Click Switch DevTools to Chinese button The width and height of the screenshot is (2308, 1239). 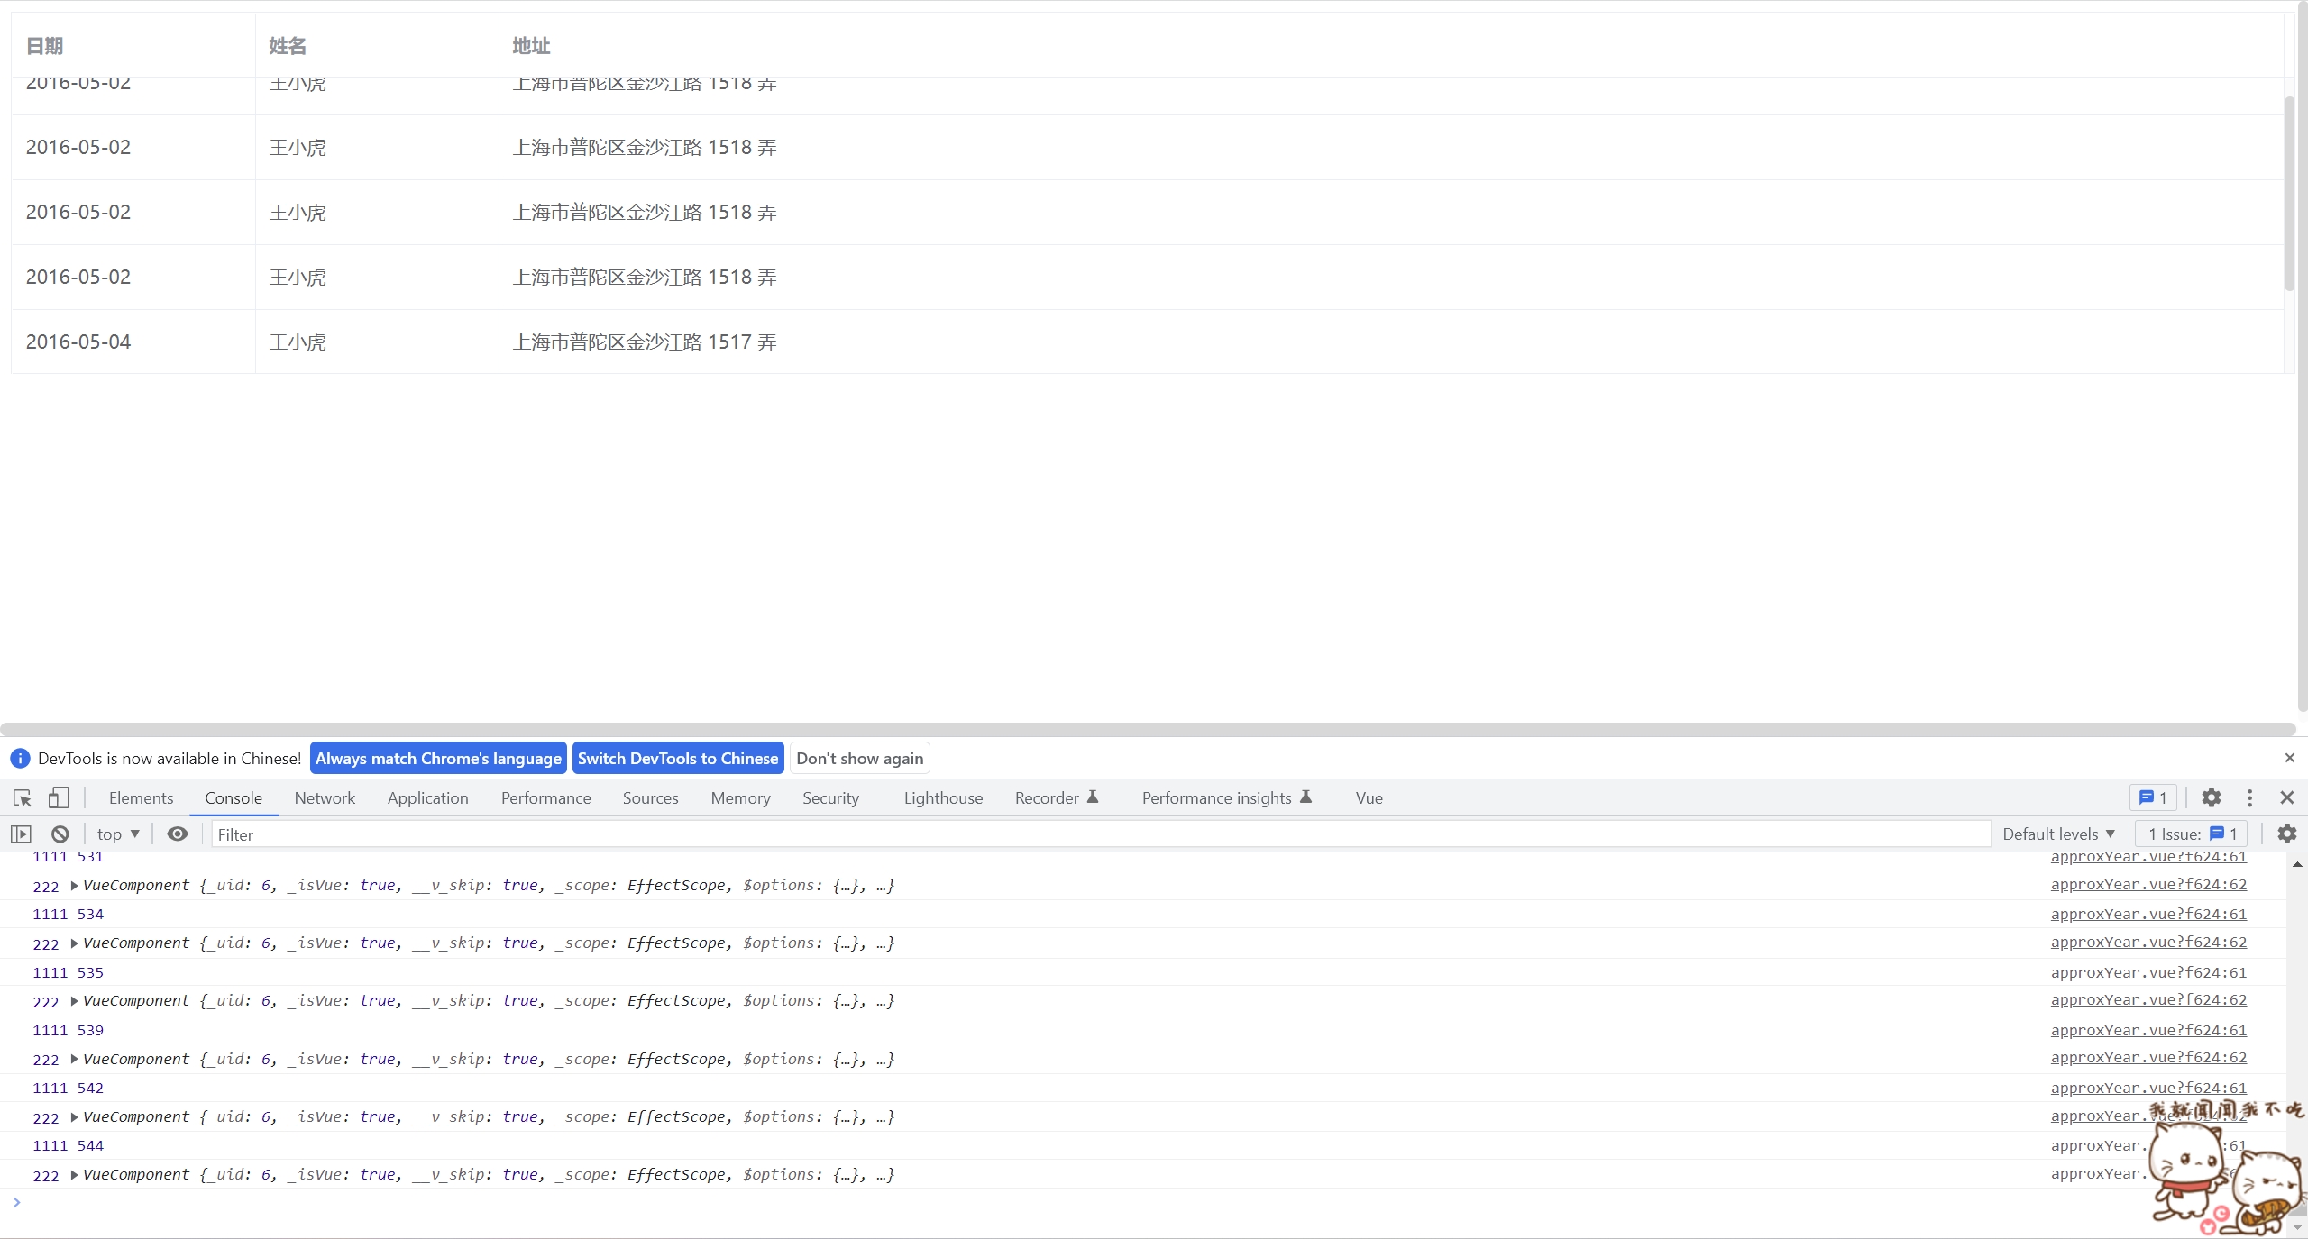(x=678, y=757)
